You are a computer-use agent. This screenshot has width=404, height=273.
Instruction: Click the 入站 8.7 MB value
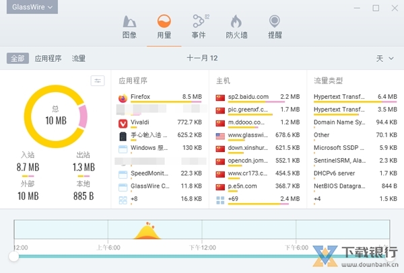28,167
